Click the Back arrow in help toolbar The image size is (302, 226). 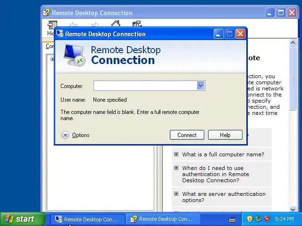pyautogui.click(x=74, y=24)
